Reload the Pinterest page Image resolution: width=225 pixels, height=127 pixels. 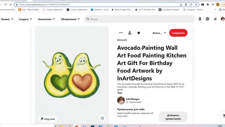(6, 5)
